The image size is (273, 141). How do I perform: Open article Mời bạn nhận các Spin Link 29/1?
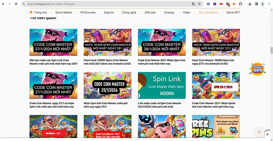[x=53, y=62]
